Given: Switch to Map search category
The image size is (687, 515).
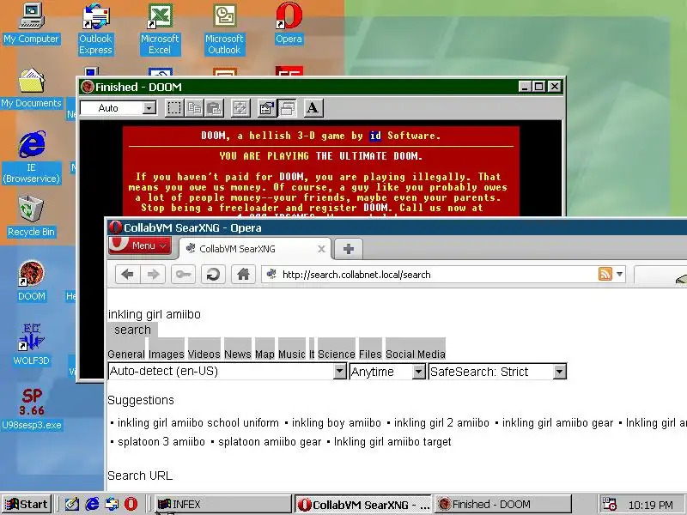Looking at the screenshot, I should [x=264, y=354].
